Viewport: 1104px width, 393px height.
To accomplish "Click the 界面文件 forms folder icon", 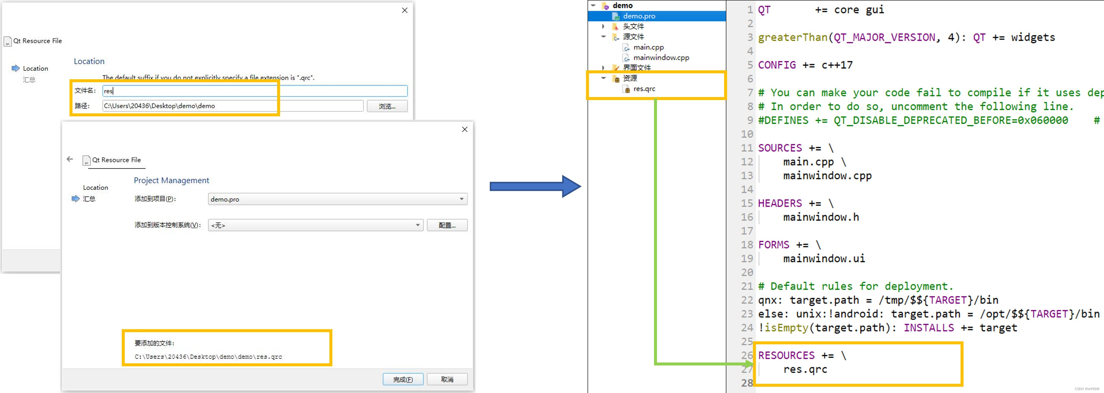I will click(x=615, y=68).
